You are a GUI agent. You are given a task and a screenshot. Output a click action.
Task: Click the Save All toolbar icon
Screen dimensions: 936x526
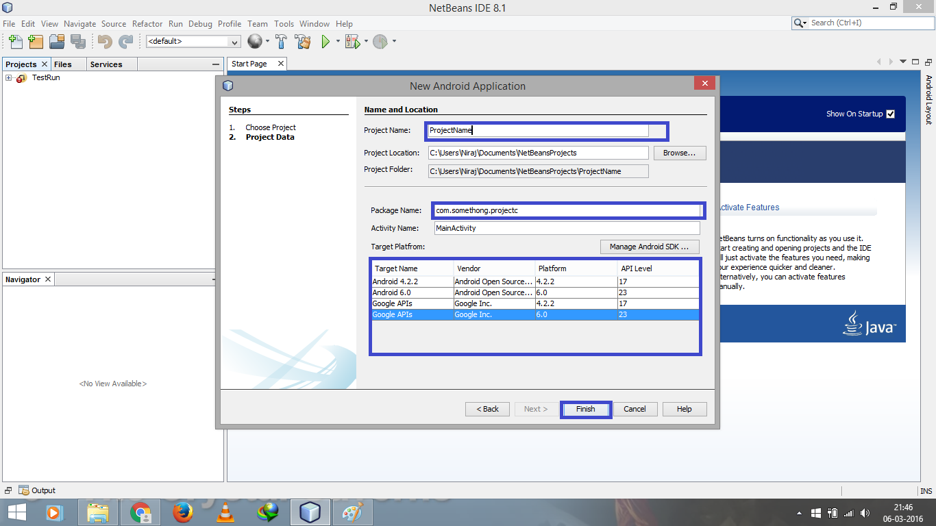click(77, 42)
